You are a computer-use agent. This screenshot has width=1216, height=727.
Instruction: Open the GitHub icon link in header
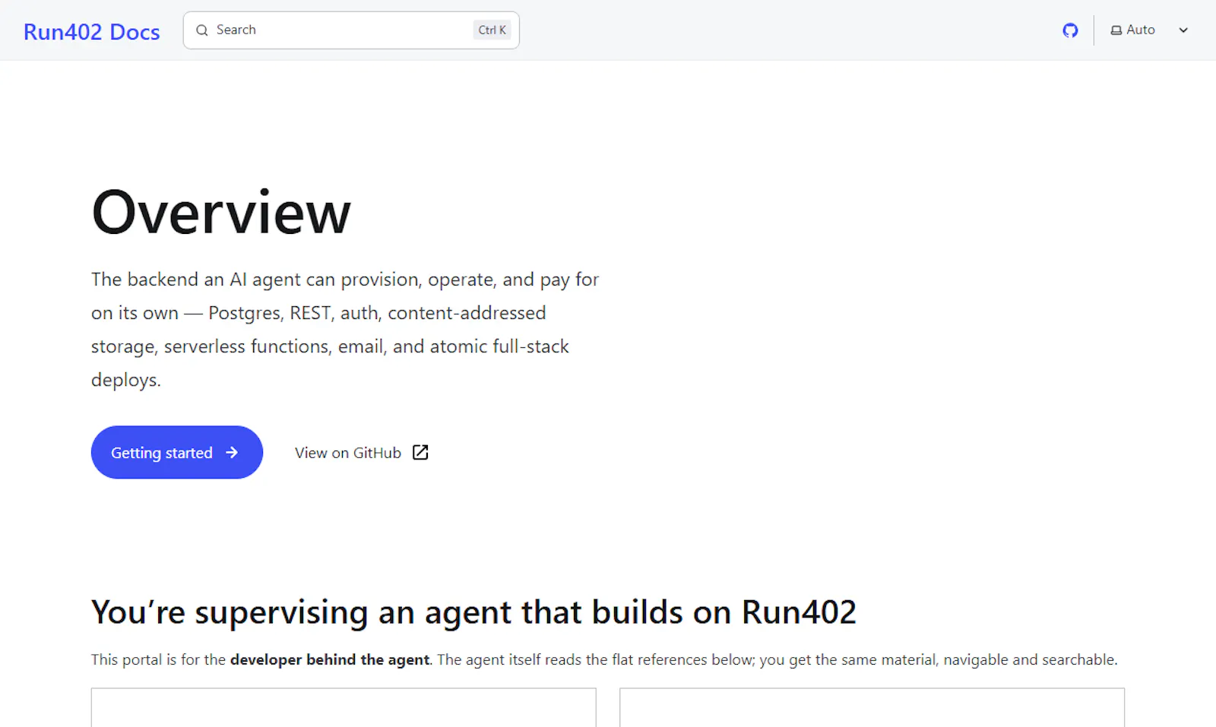[1070, 30]
